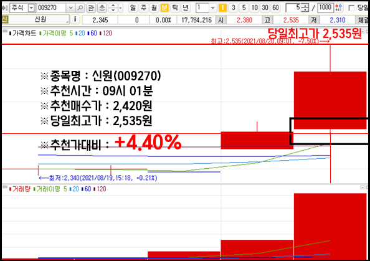Click the circular icon next to 관

point(102,8)
